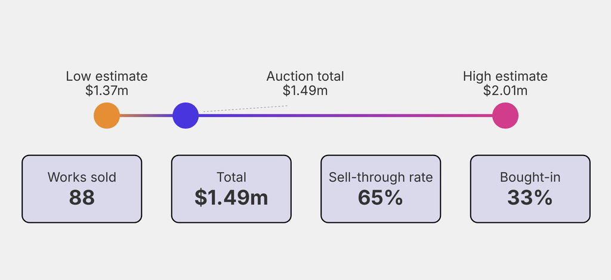The width and height of the screenshot is (611, 280).
Task: Click the $2.01m high estimate value
Action: click(505, 91)
